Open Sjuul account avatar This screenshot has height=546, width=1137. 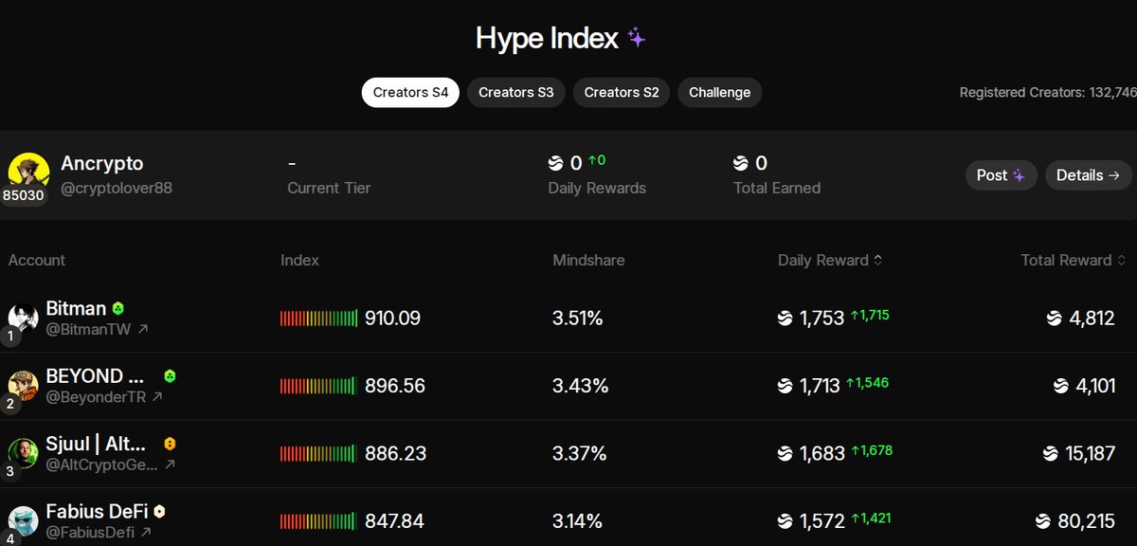click(x=24, y=453)
